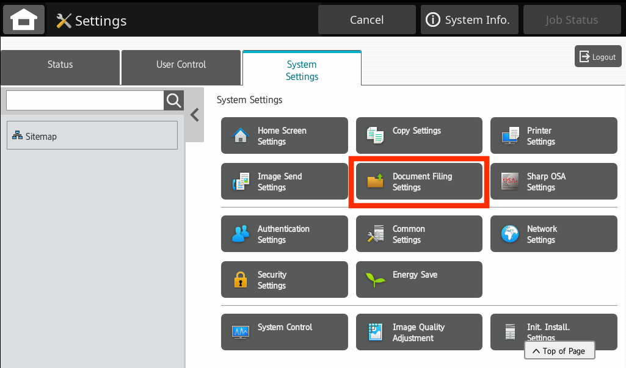Open Image Send Settings
The height and width of the screenshot is (368, 626).
[284, 181]
